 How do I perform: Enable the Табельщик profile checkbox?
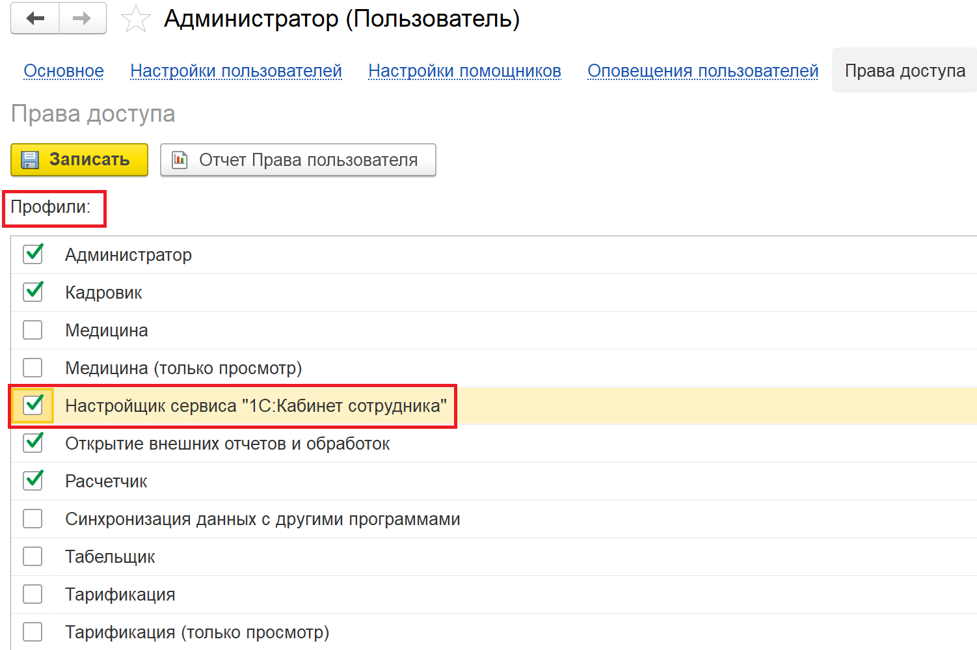point(33,556)
